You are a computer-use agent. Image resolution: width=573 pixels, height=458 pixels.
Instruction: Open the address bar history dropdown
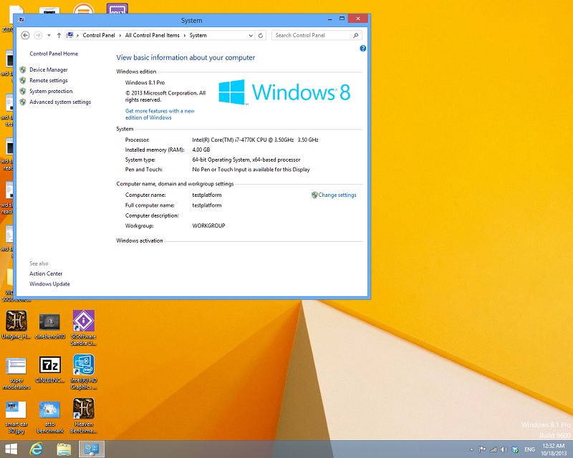click(x=251, y=36)
